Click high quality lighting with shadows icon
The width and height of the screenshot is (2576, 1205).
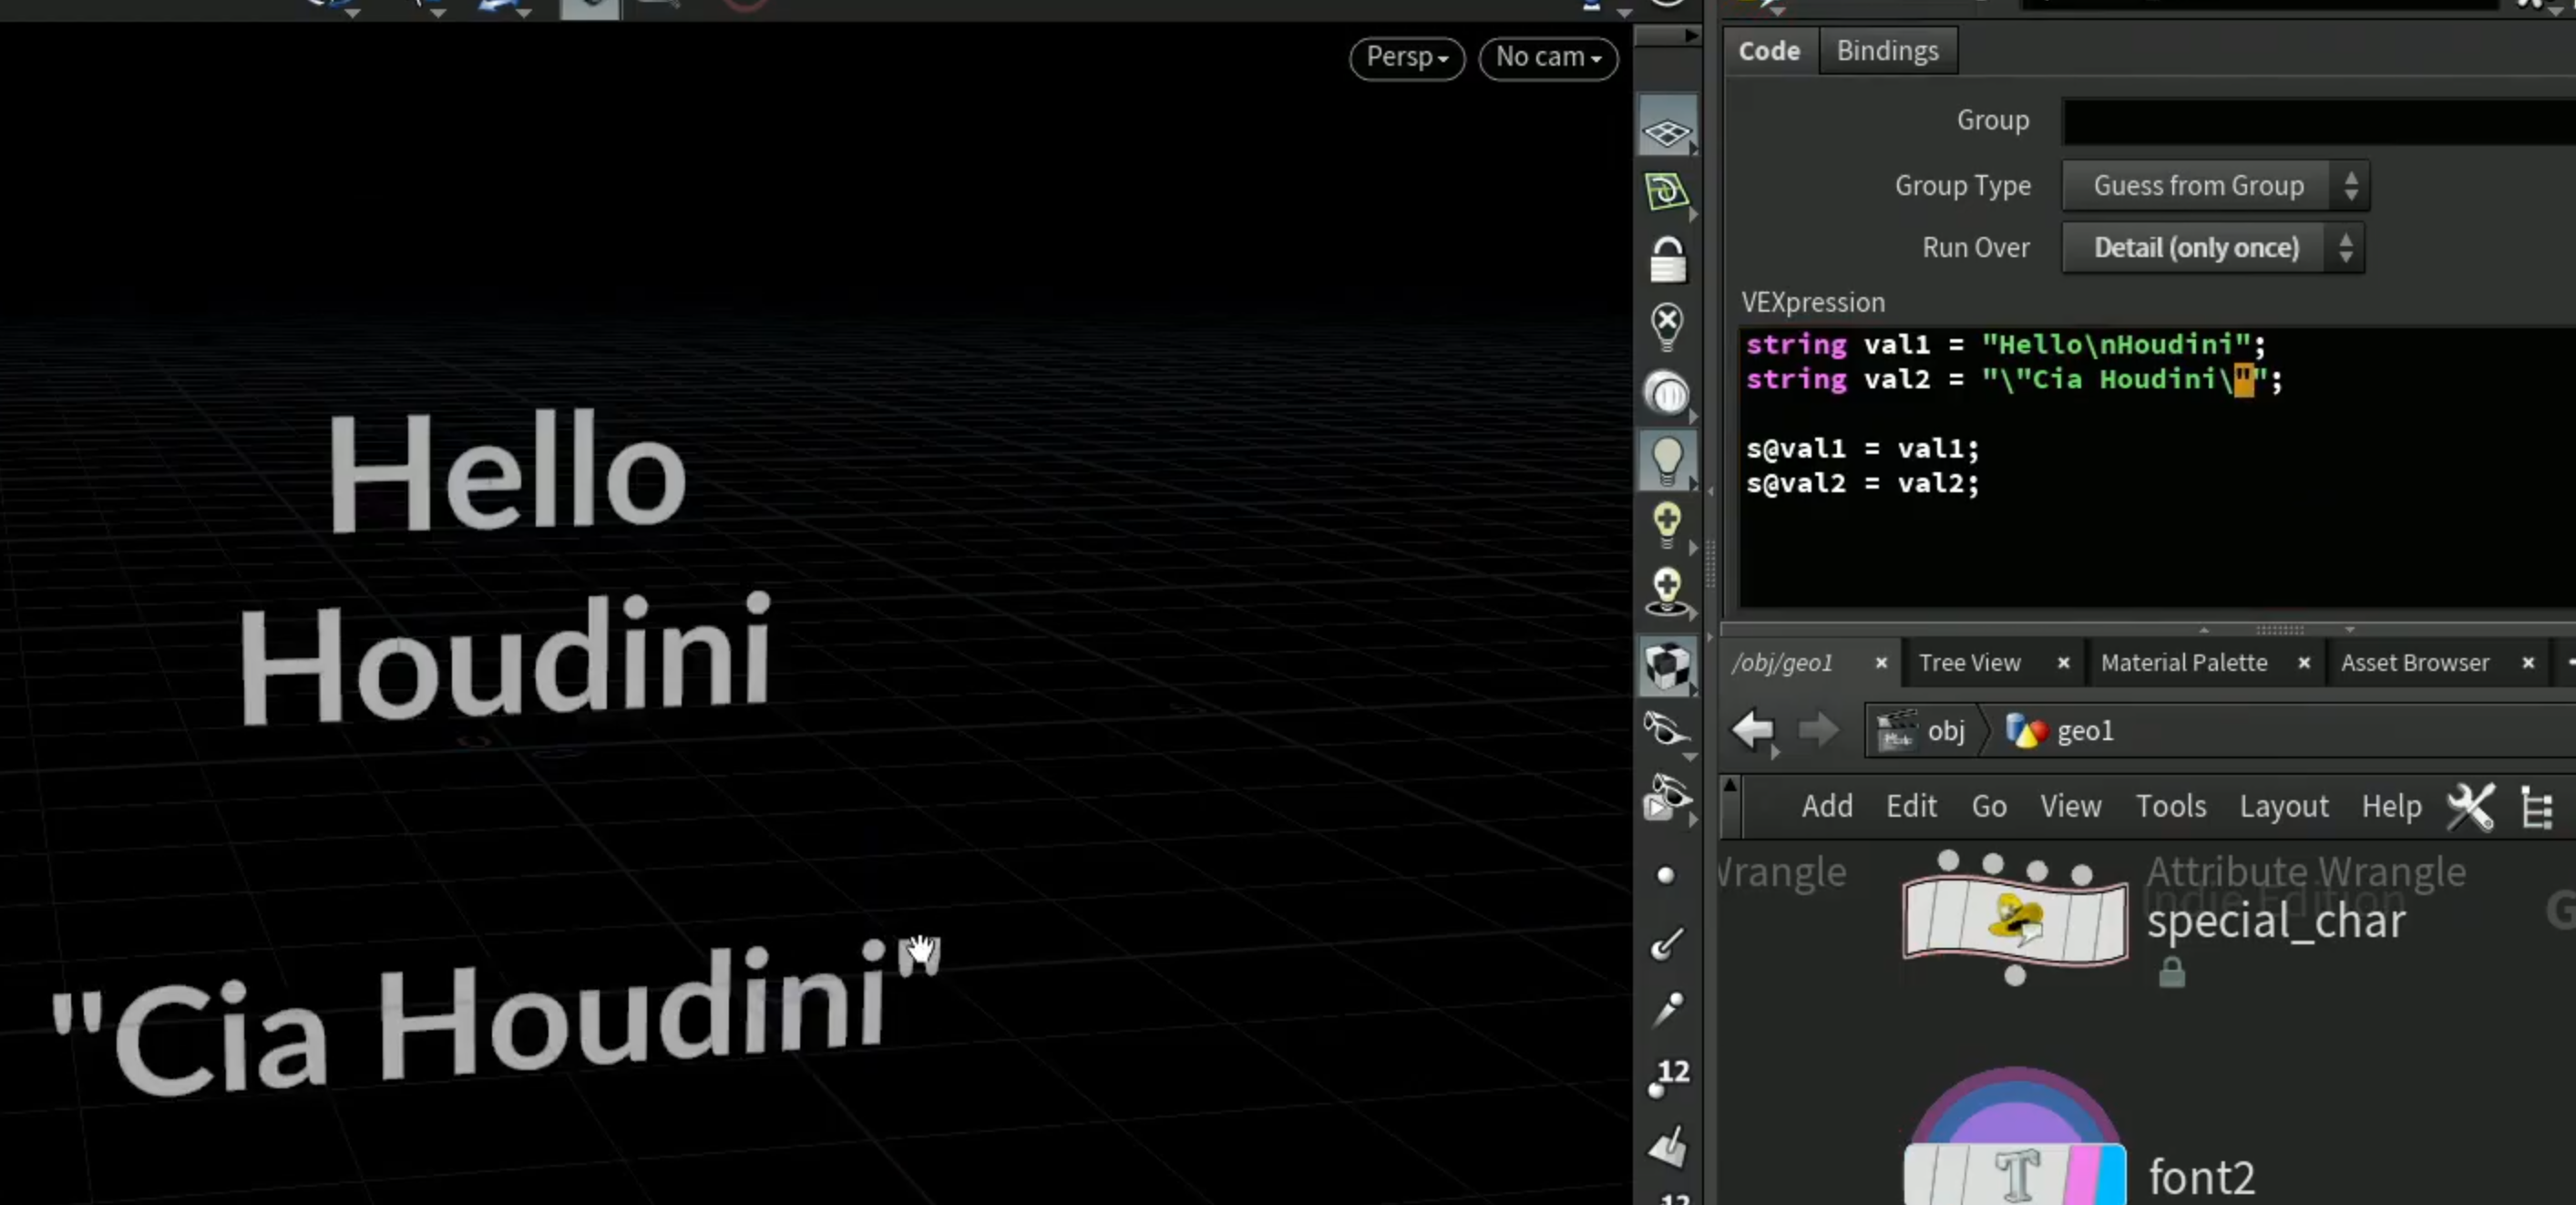click(1666, 591)
